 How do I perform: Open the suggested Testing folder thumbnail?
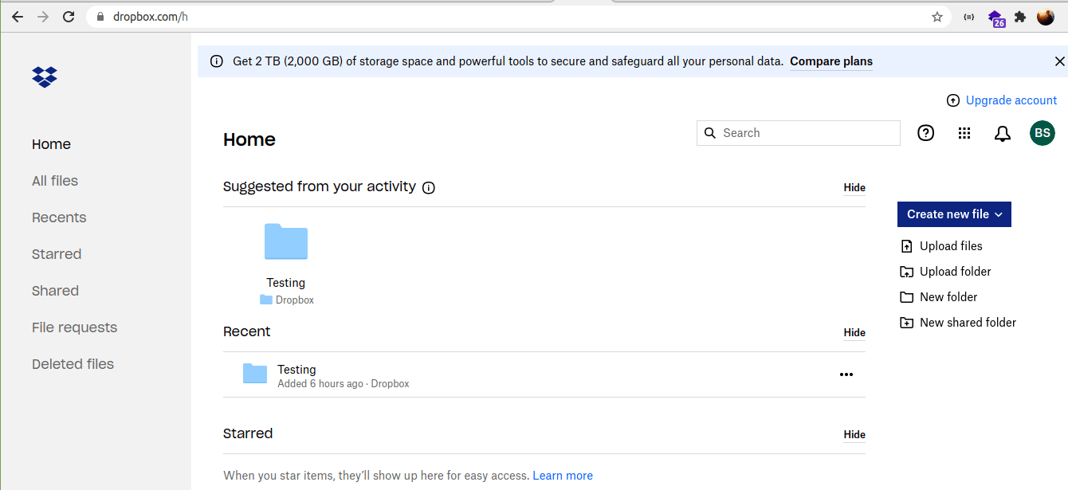[x=286, y=242]
